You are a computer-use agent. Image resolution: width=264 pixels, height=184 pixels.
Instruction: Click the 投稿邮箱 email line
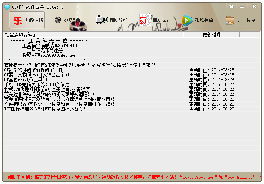click(49, 55)
